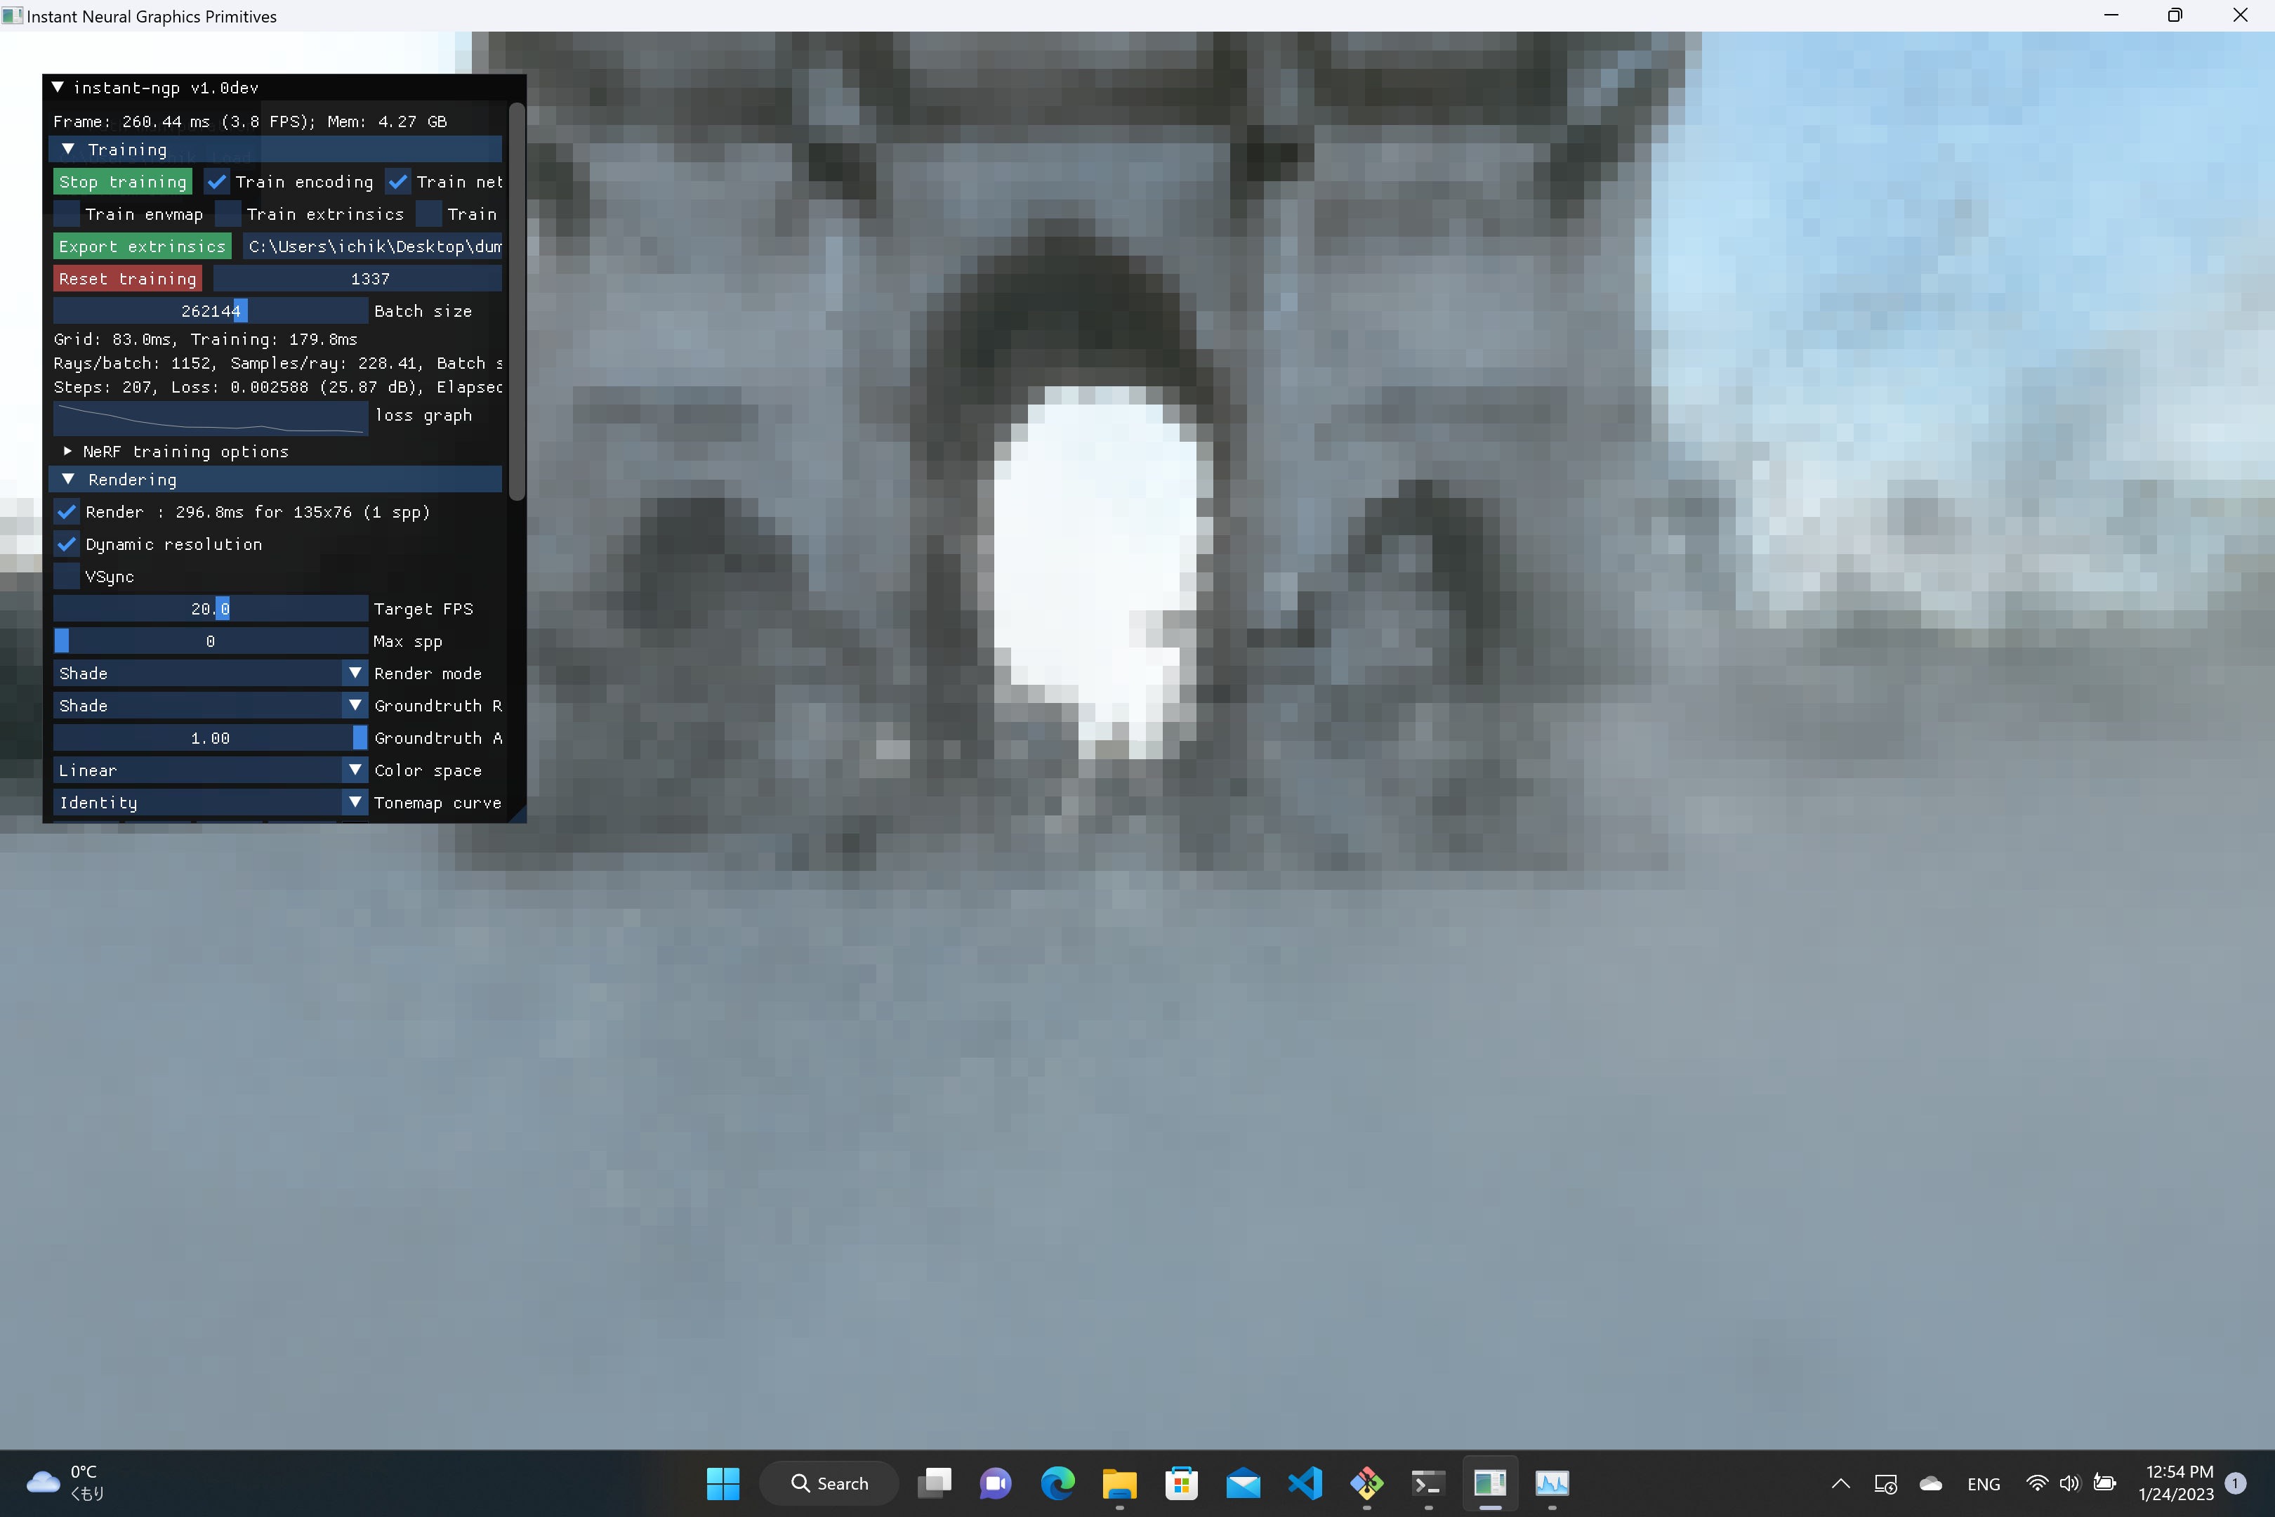Open Task View from the taskbar

click(935, 1483)
